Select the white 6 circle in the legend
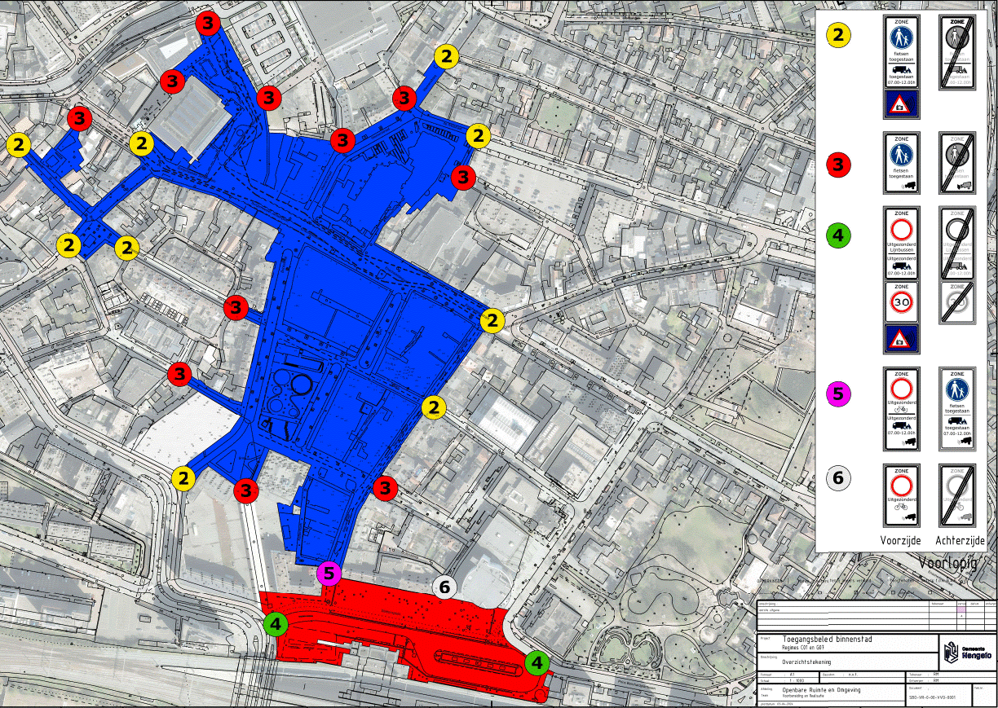The width and height of the screenshot is (998, 708). 838,478
